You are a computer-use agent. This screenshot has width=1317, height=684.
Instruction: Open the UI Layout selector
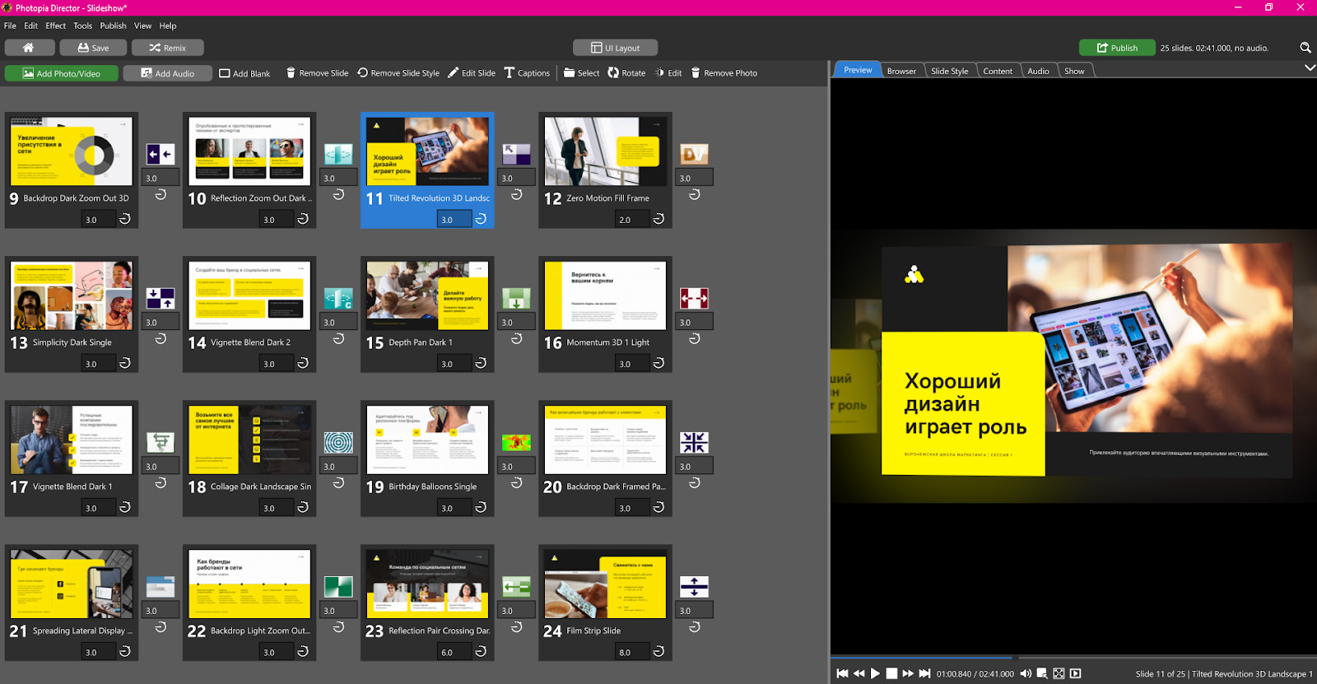click(617, 48)
